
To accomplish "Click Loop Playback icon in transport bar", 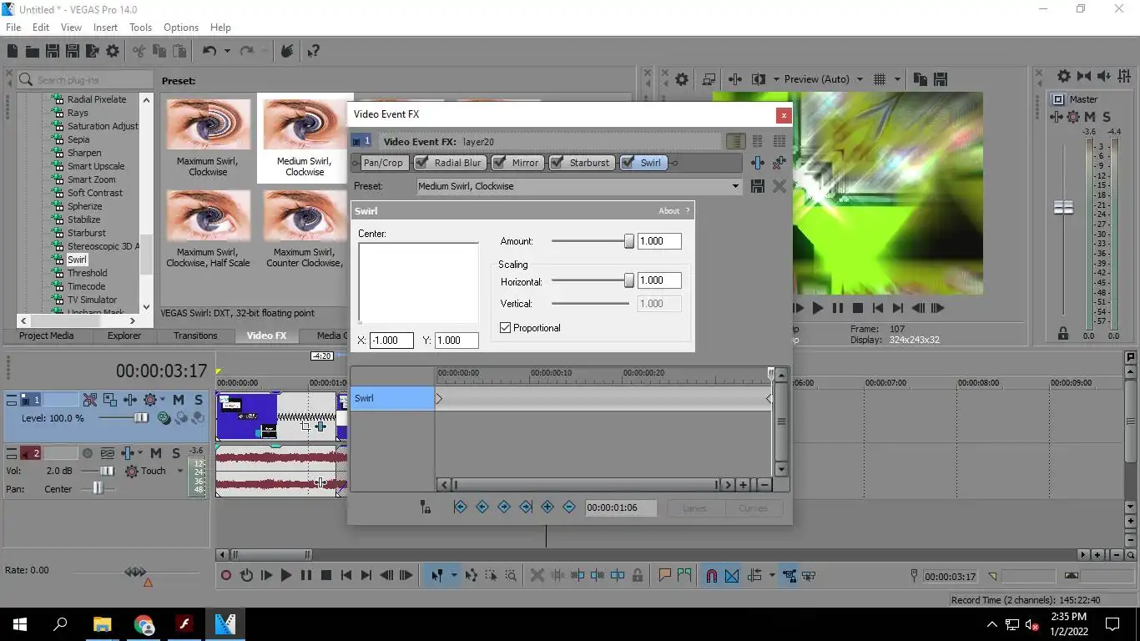I will coord(246,575).
